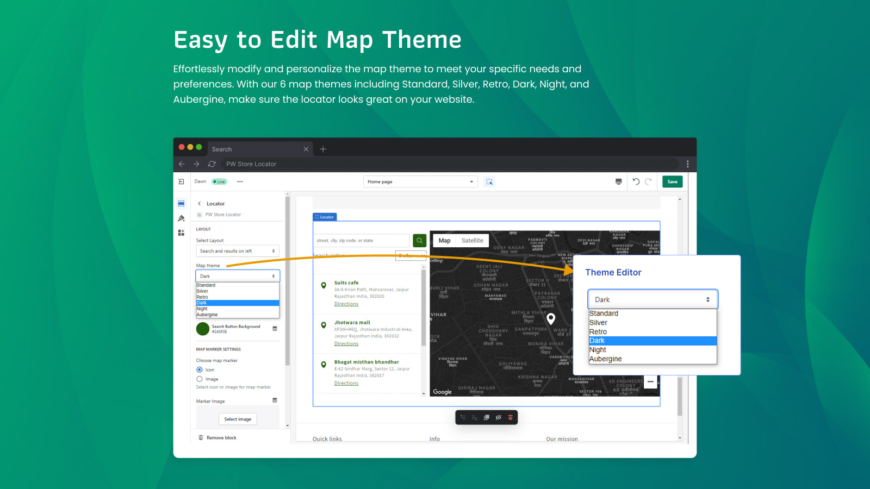Click the green Save button

pos(672,181)
